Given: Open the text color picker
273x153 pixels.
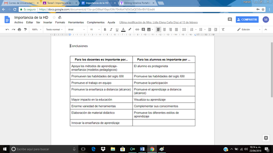Looking at the screenshot, I should click(123, 29).
